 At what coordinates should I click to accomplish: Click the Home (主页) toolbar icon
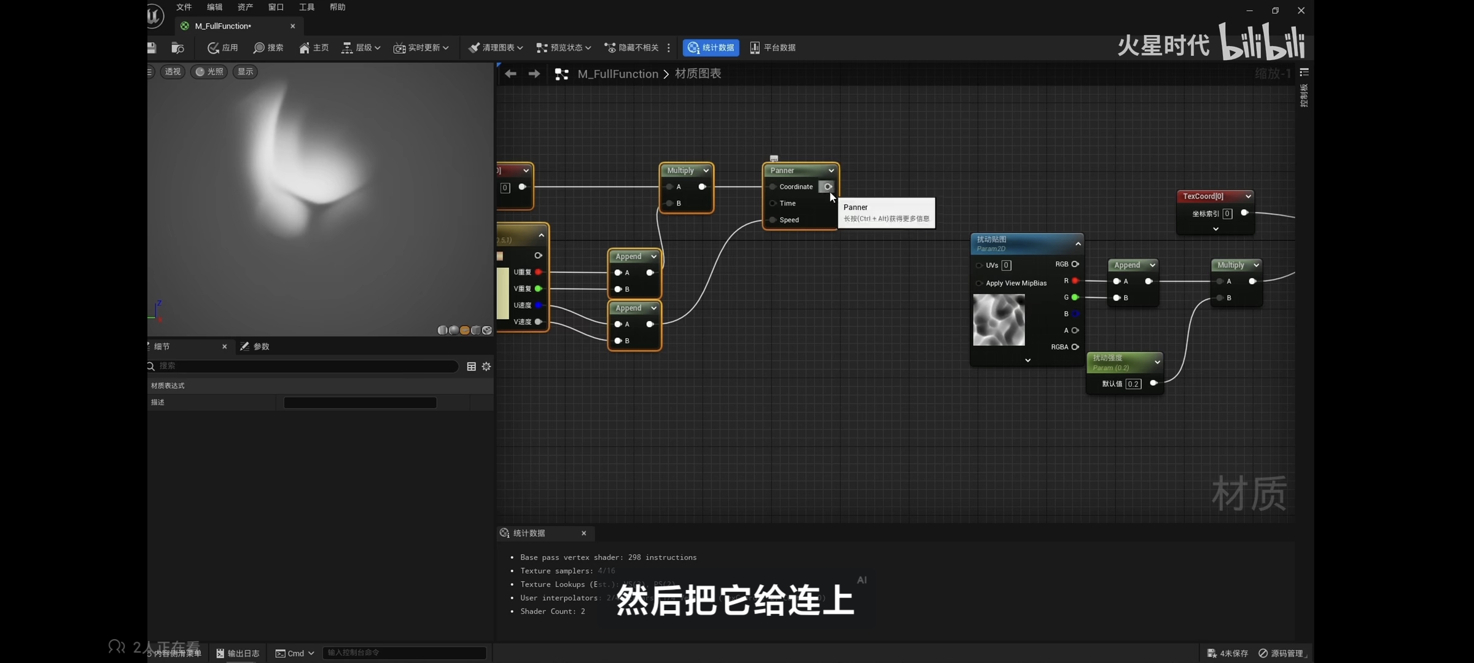[314, 48]
